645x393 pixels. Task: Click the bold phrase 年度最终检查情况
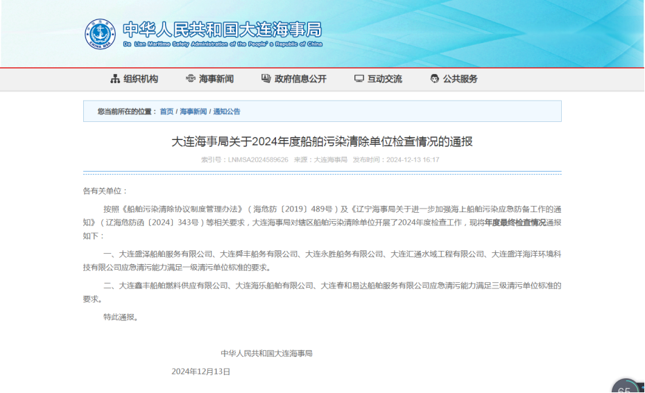tap(515, 222)
